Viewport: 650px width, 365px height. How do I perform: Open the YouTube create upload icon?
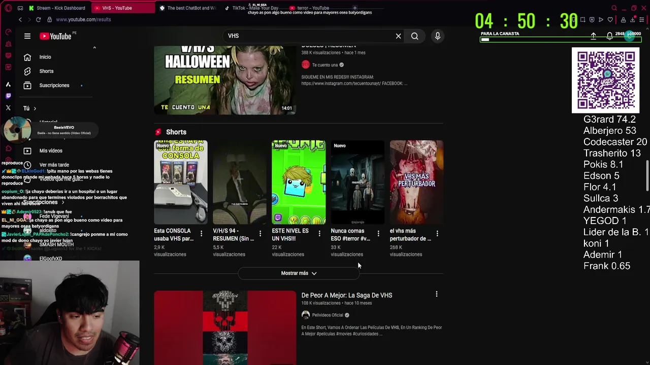point(593,36)
